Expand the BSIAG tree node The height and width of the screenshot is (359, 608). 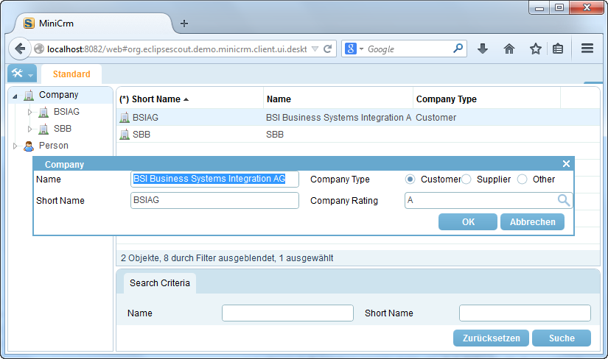point(30,112)
